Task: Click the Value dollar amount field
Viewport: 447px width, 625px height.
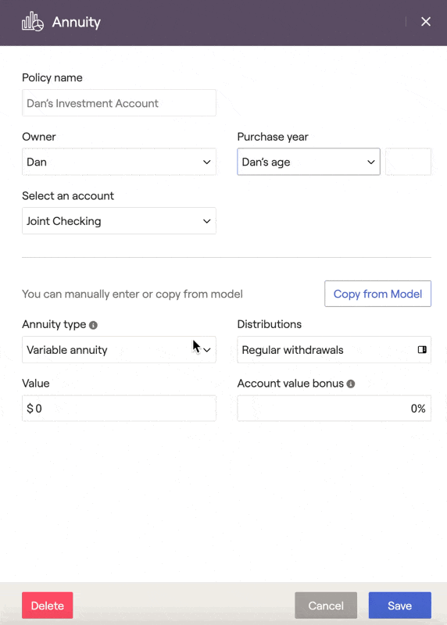Action: pyautogui.click(x=119, y=408)
